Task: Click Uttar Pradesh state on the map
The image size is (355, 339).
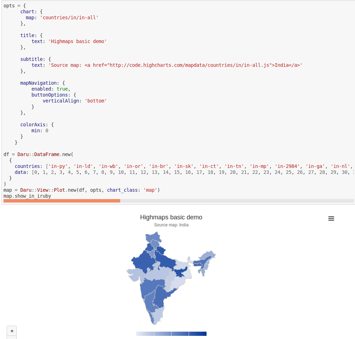Action: click(166, 260)
